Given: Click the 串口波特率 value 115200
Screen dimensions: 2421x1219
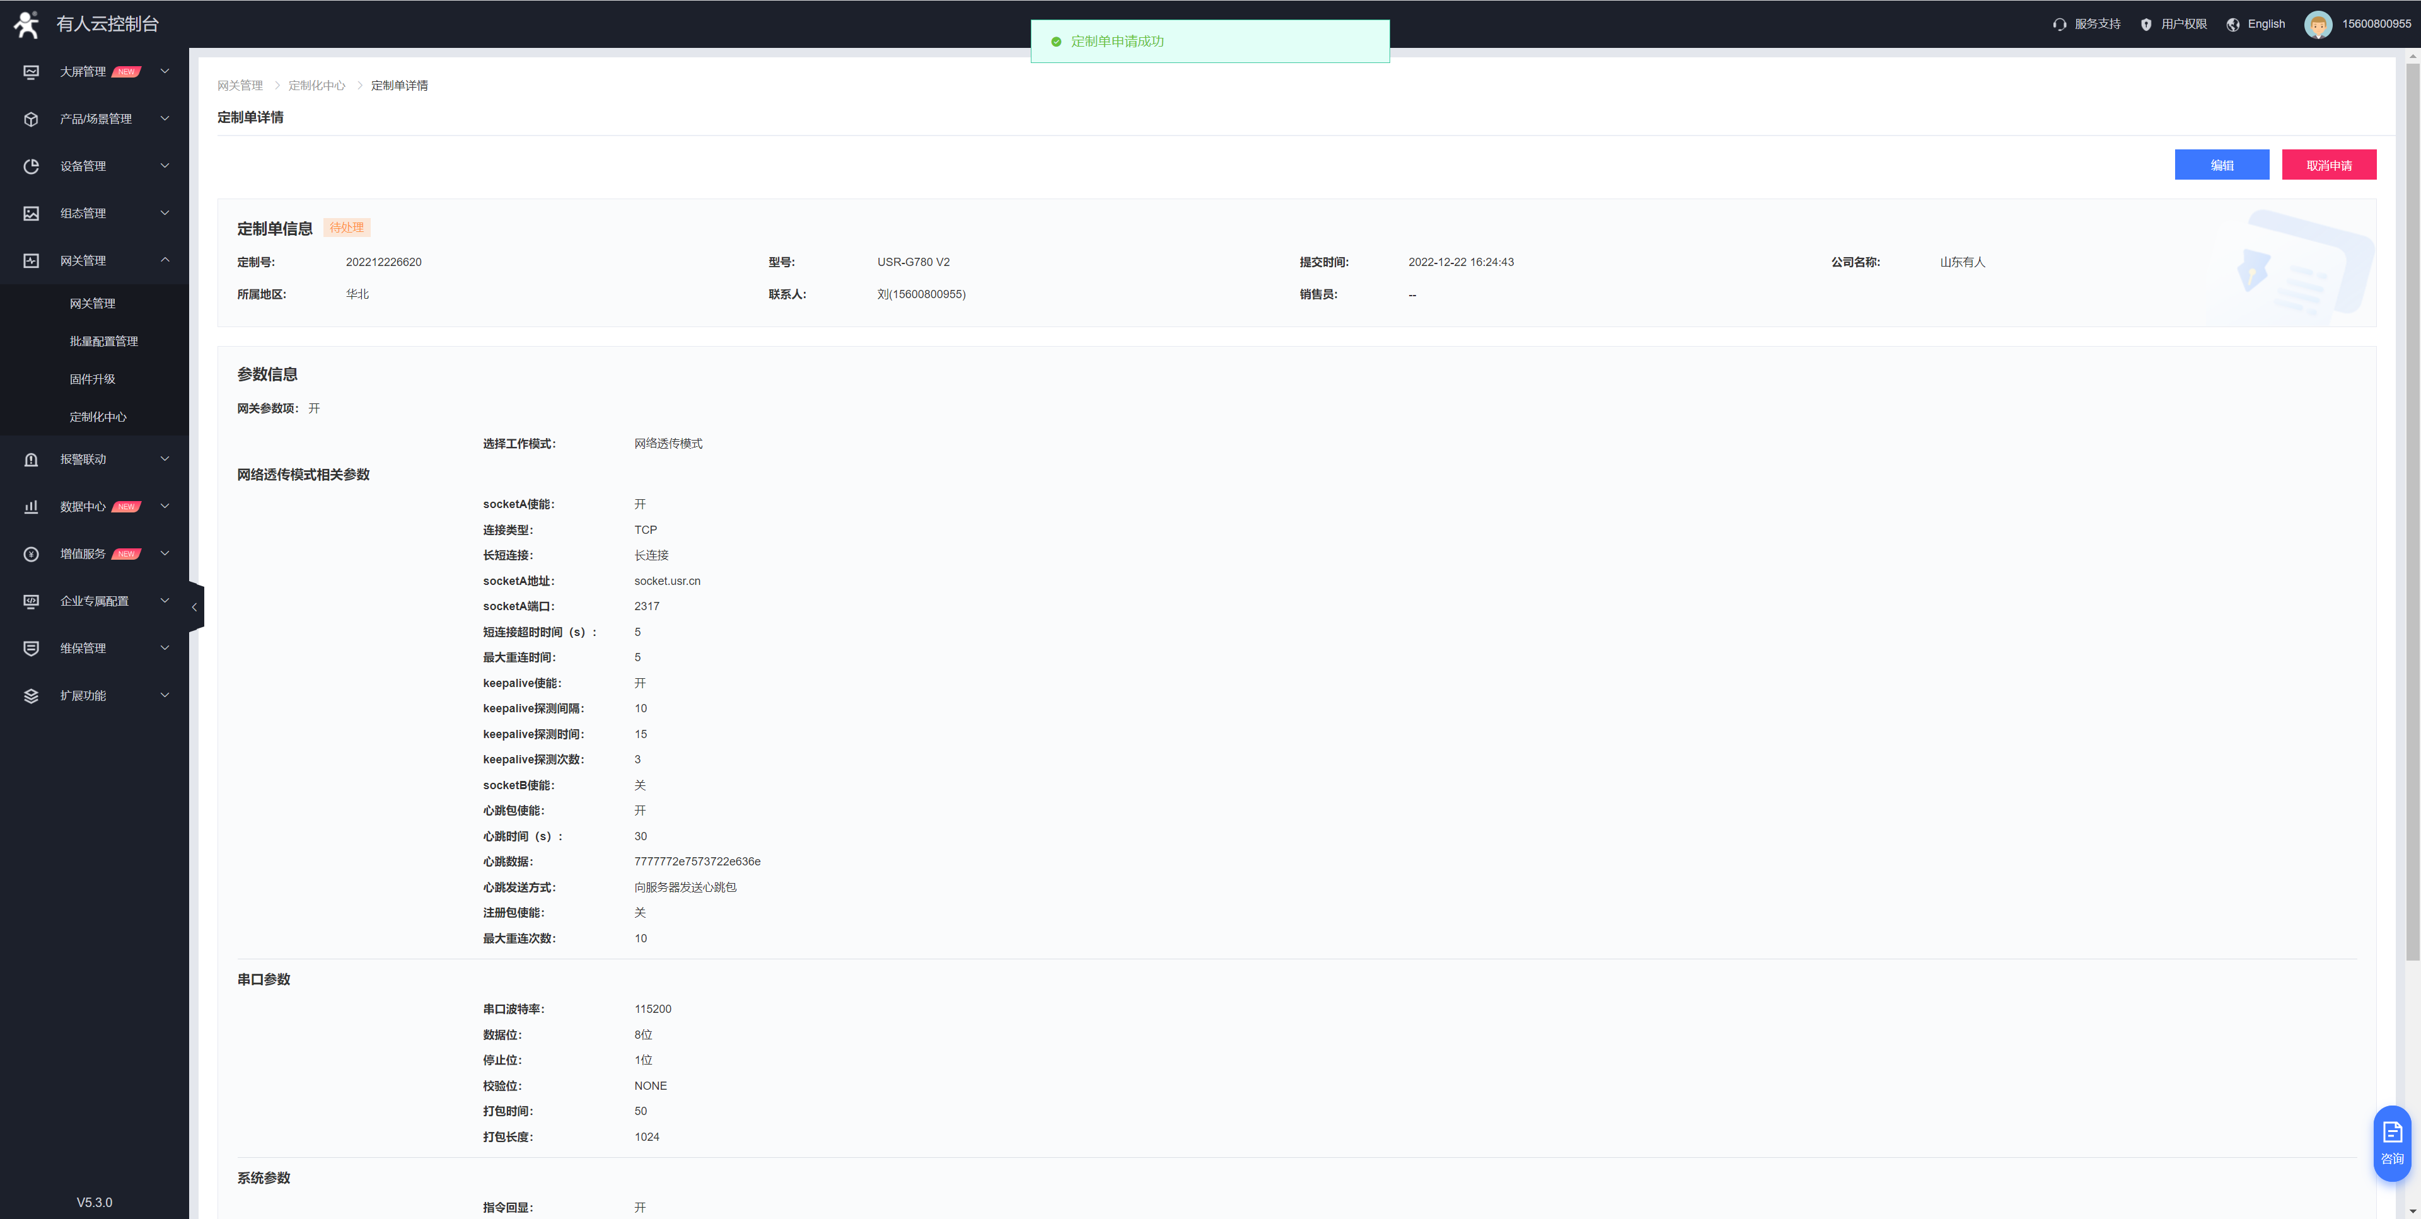Looking at the screenshot, I should [653, 1009].
